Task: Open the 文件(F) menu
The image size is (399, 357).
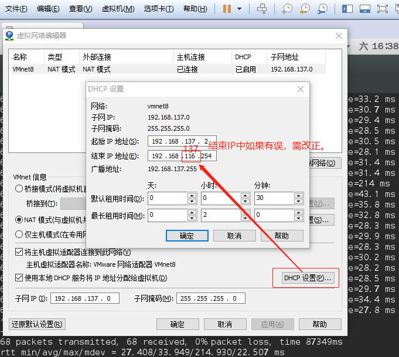Action: point(16,9)
